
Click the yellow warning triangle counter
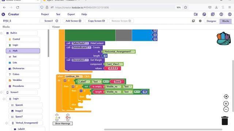click(x=57, y=118)
